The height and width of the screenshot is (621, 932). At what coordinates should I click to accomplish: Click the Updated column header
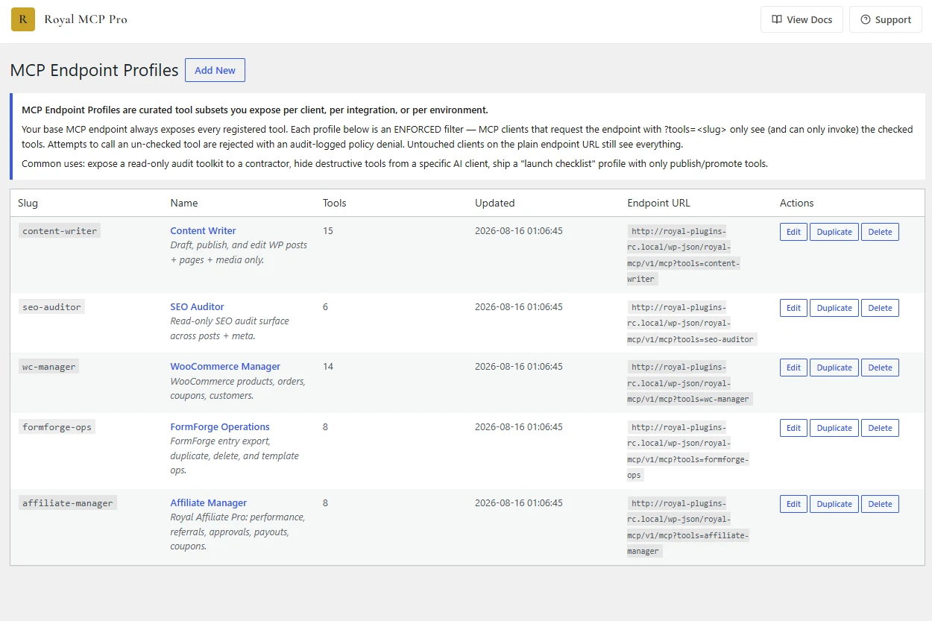point(495,203)
